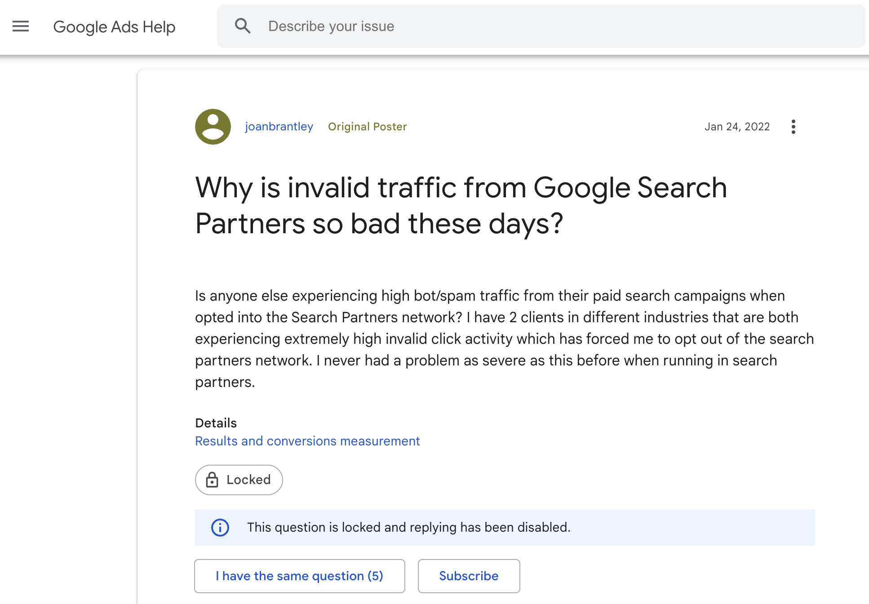Click the 'Details' heading
The image size is (869, 604).
pyautogui.click(x=216, y=423)
